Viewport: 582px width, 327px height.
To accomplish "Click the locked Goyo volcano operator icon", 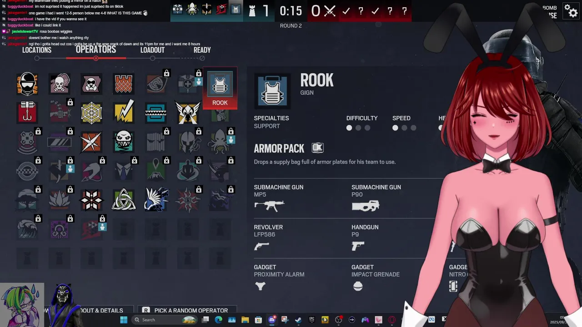I will (x=156, y=171).
